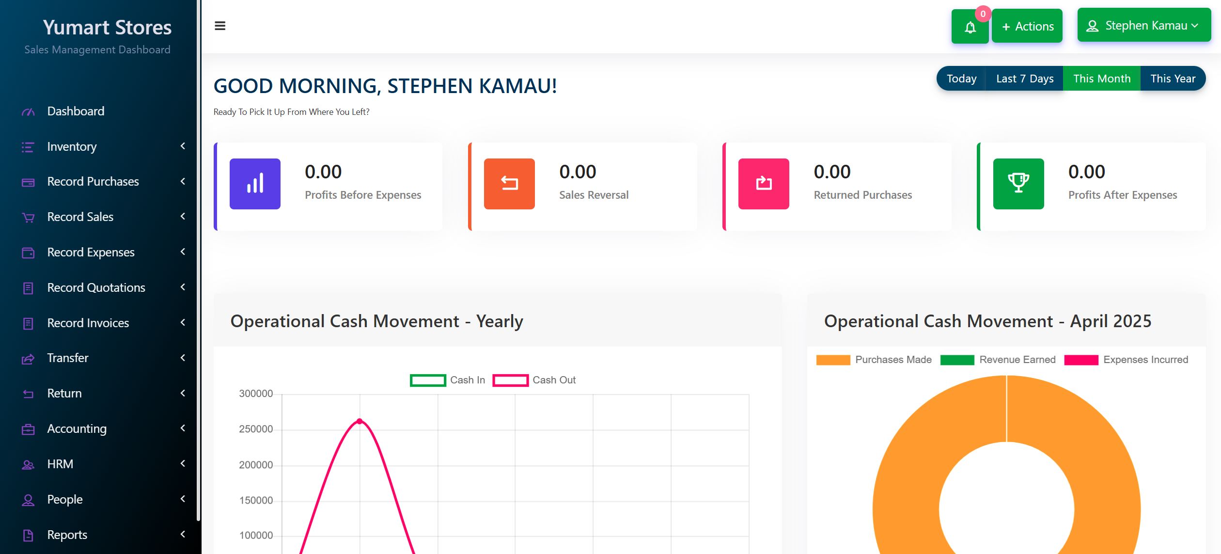Click the Profits Before Expenses label
Viewport: 1221px width, 554px height.
(363, 195)
